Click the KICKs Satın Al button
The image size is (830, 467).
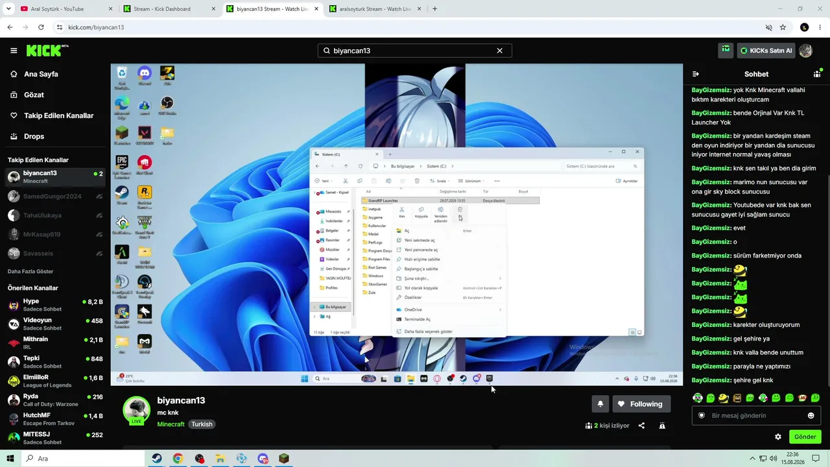click(766, 51)
